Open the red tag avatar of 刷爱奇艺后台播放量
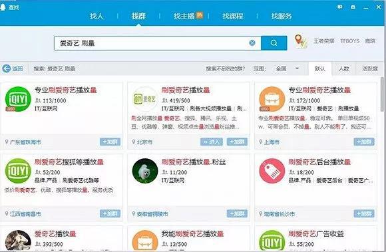This screenshot has height=252, width=386. tap(272, 171)
